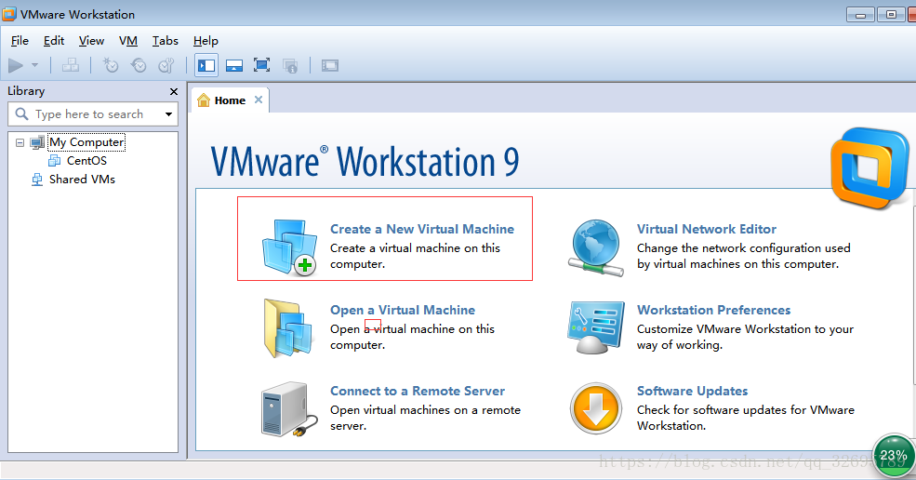The image size is (916, 480).
Task: Click the Full Screen mode icon
Action: pyautogui.click(x=261, y=65)
